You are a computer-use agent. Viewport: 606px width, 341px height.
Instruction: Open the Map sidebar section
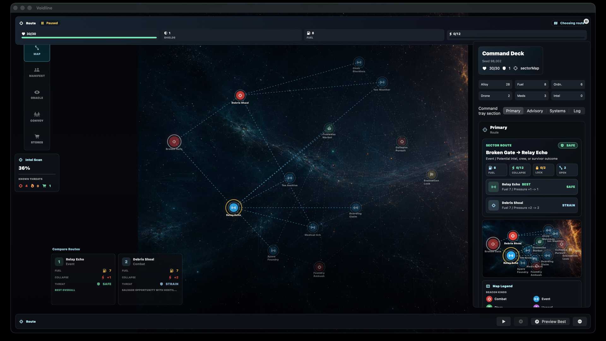click(x=37, y=51)
